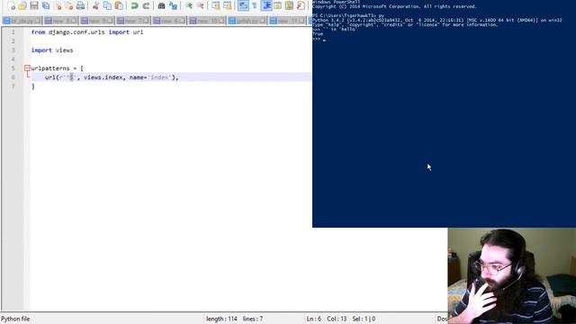Click the Paste clipboard icon

[x=119, y=5]
